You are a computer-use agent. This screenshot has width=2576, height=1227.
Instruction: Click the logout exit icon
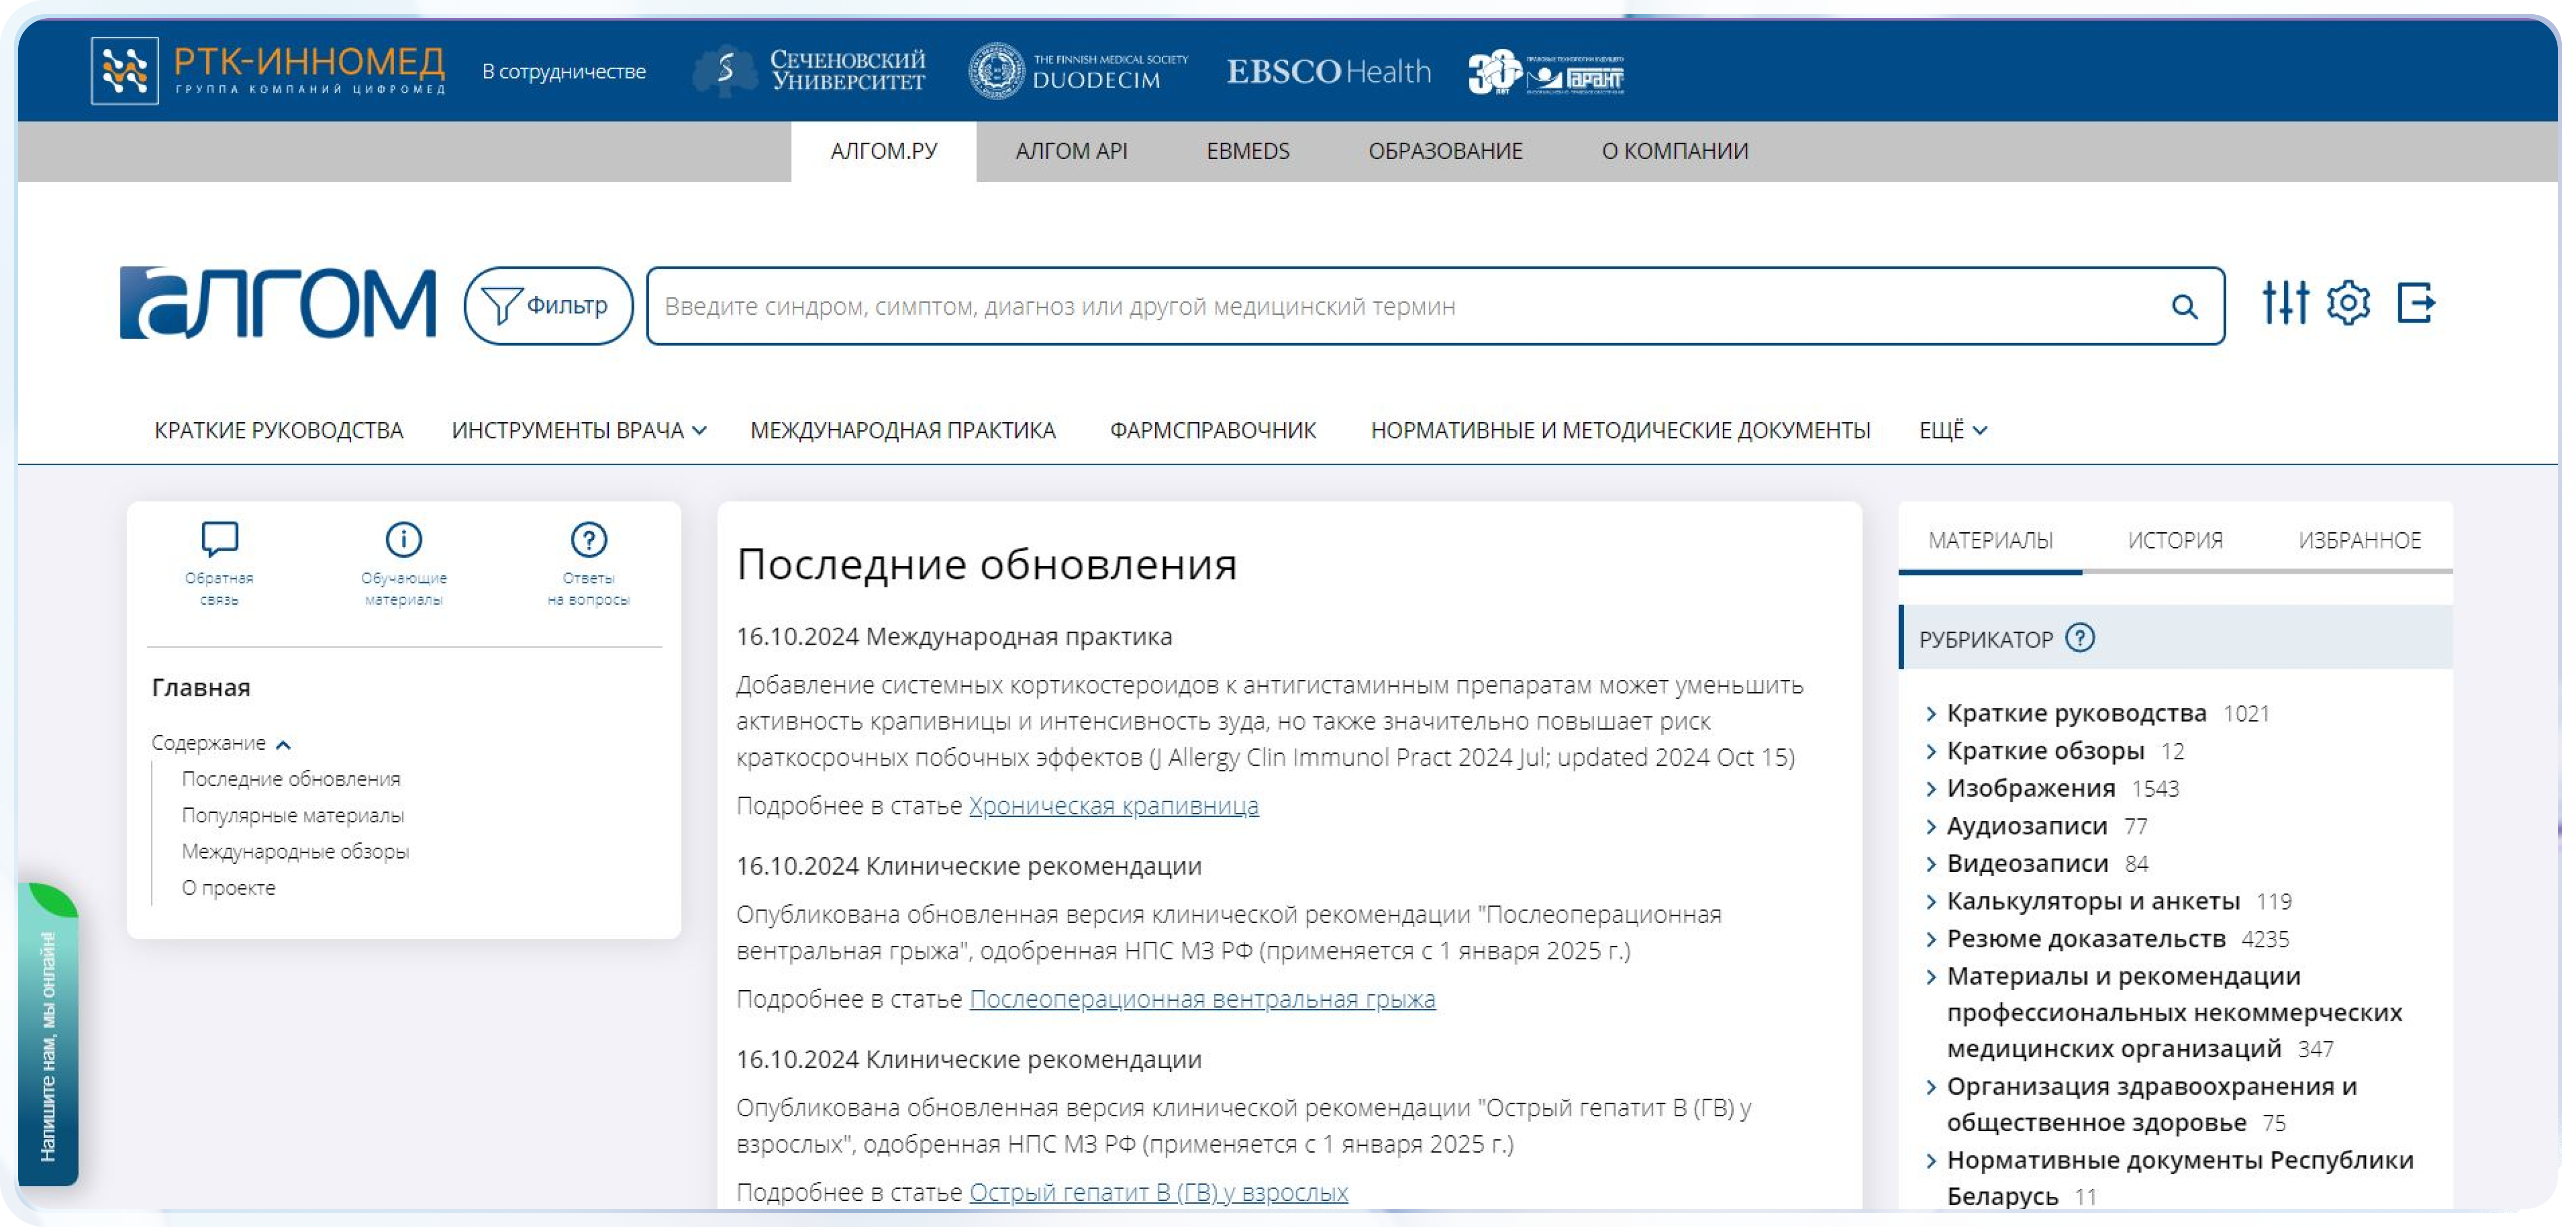2416,303
